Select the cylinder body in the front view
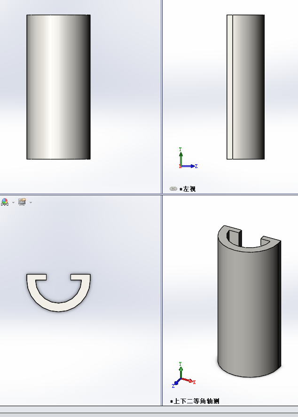Screen dimensions: 298x417 point(58,87)
